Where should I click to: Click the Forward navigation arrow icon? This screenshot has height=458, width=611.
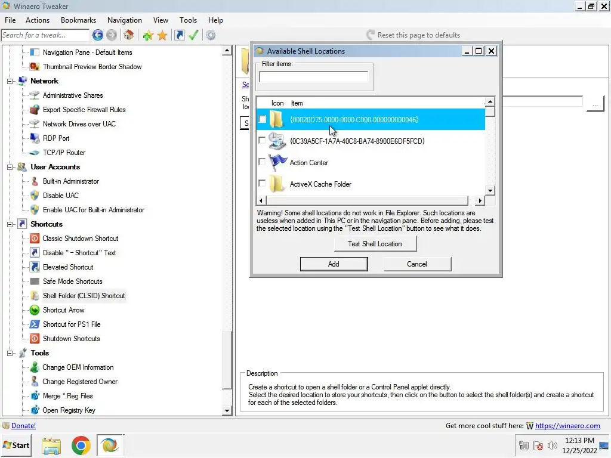(x=112, y=35)
